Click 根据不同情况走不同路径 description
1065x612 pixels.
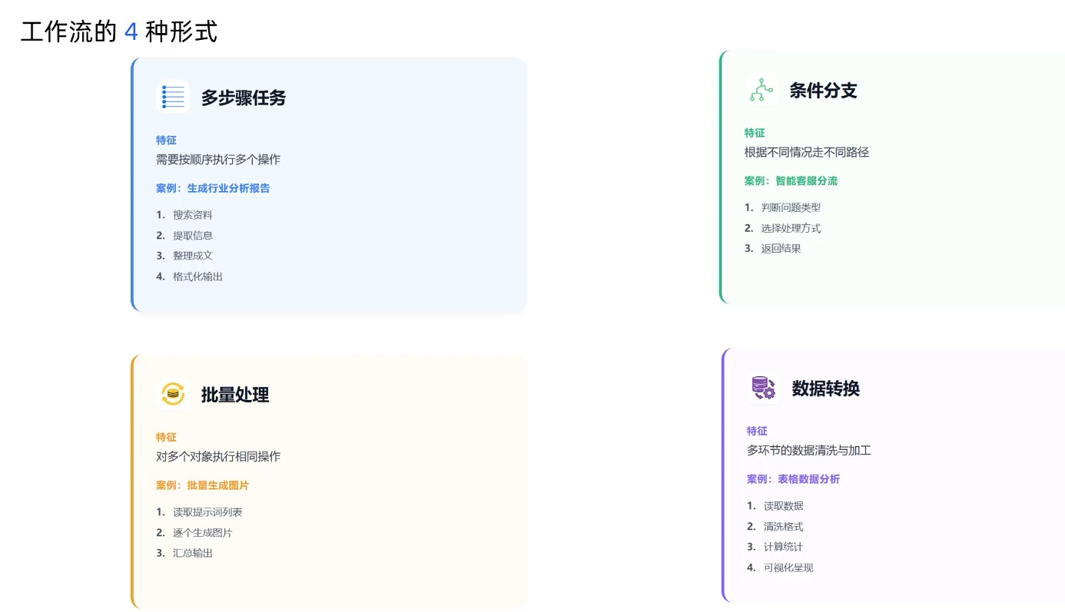[x=807, y=152]
